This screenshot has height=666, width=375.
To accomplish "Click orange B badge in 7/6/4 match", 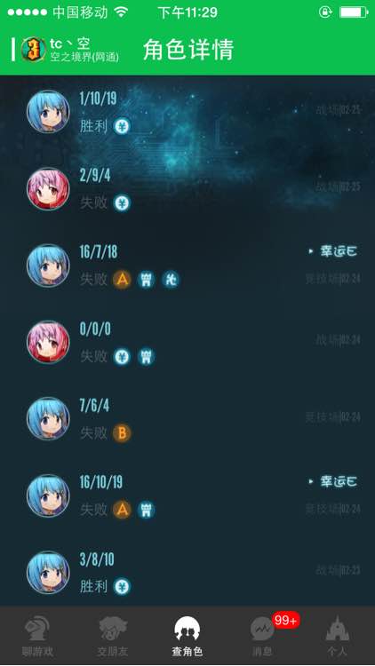I will 122,433.
